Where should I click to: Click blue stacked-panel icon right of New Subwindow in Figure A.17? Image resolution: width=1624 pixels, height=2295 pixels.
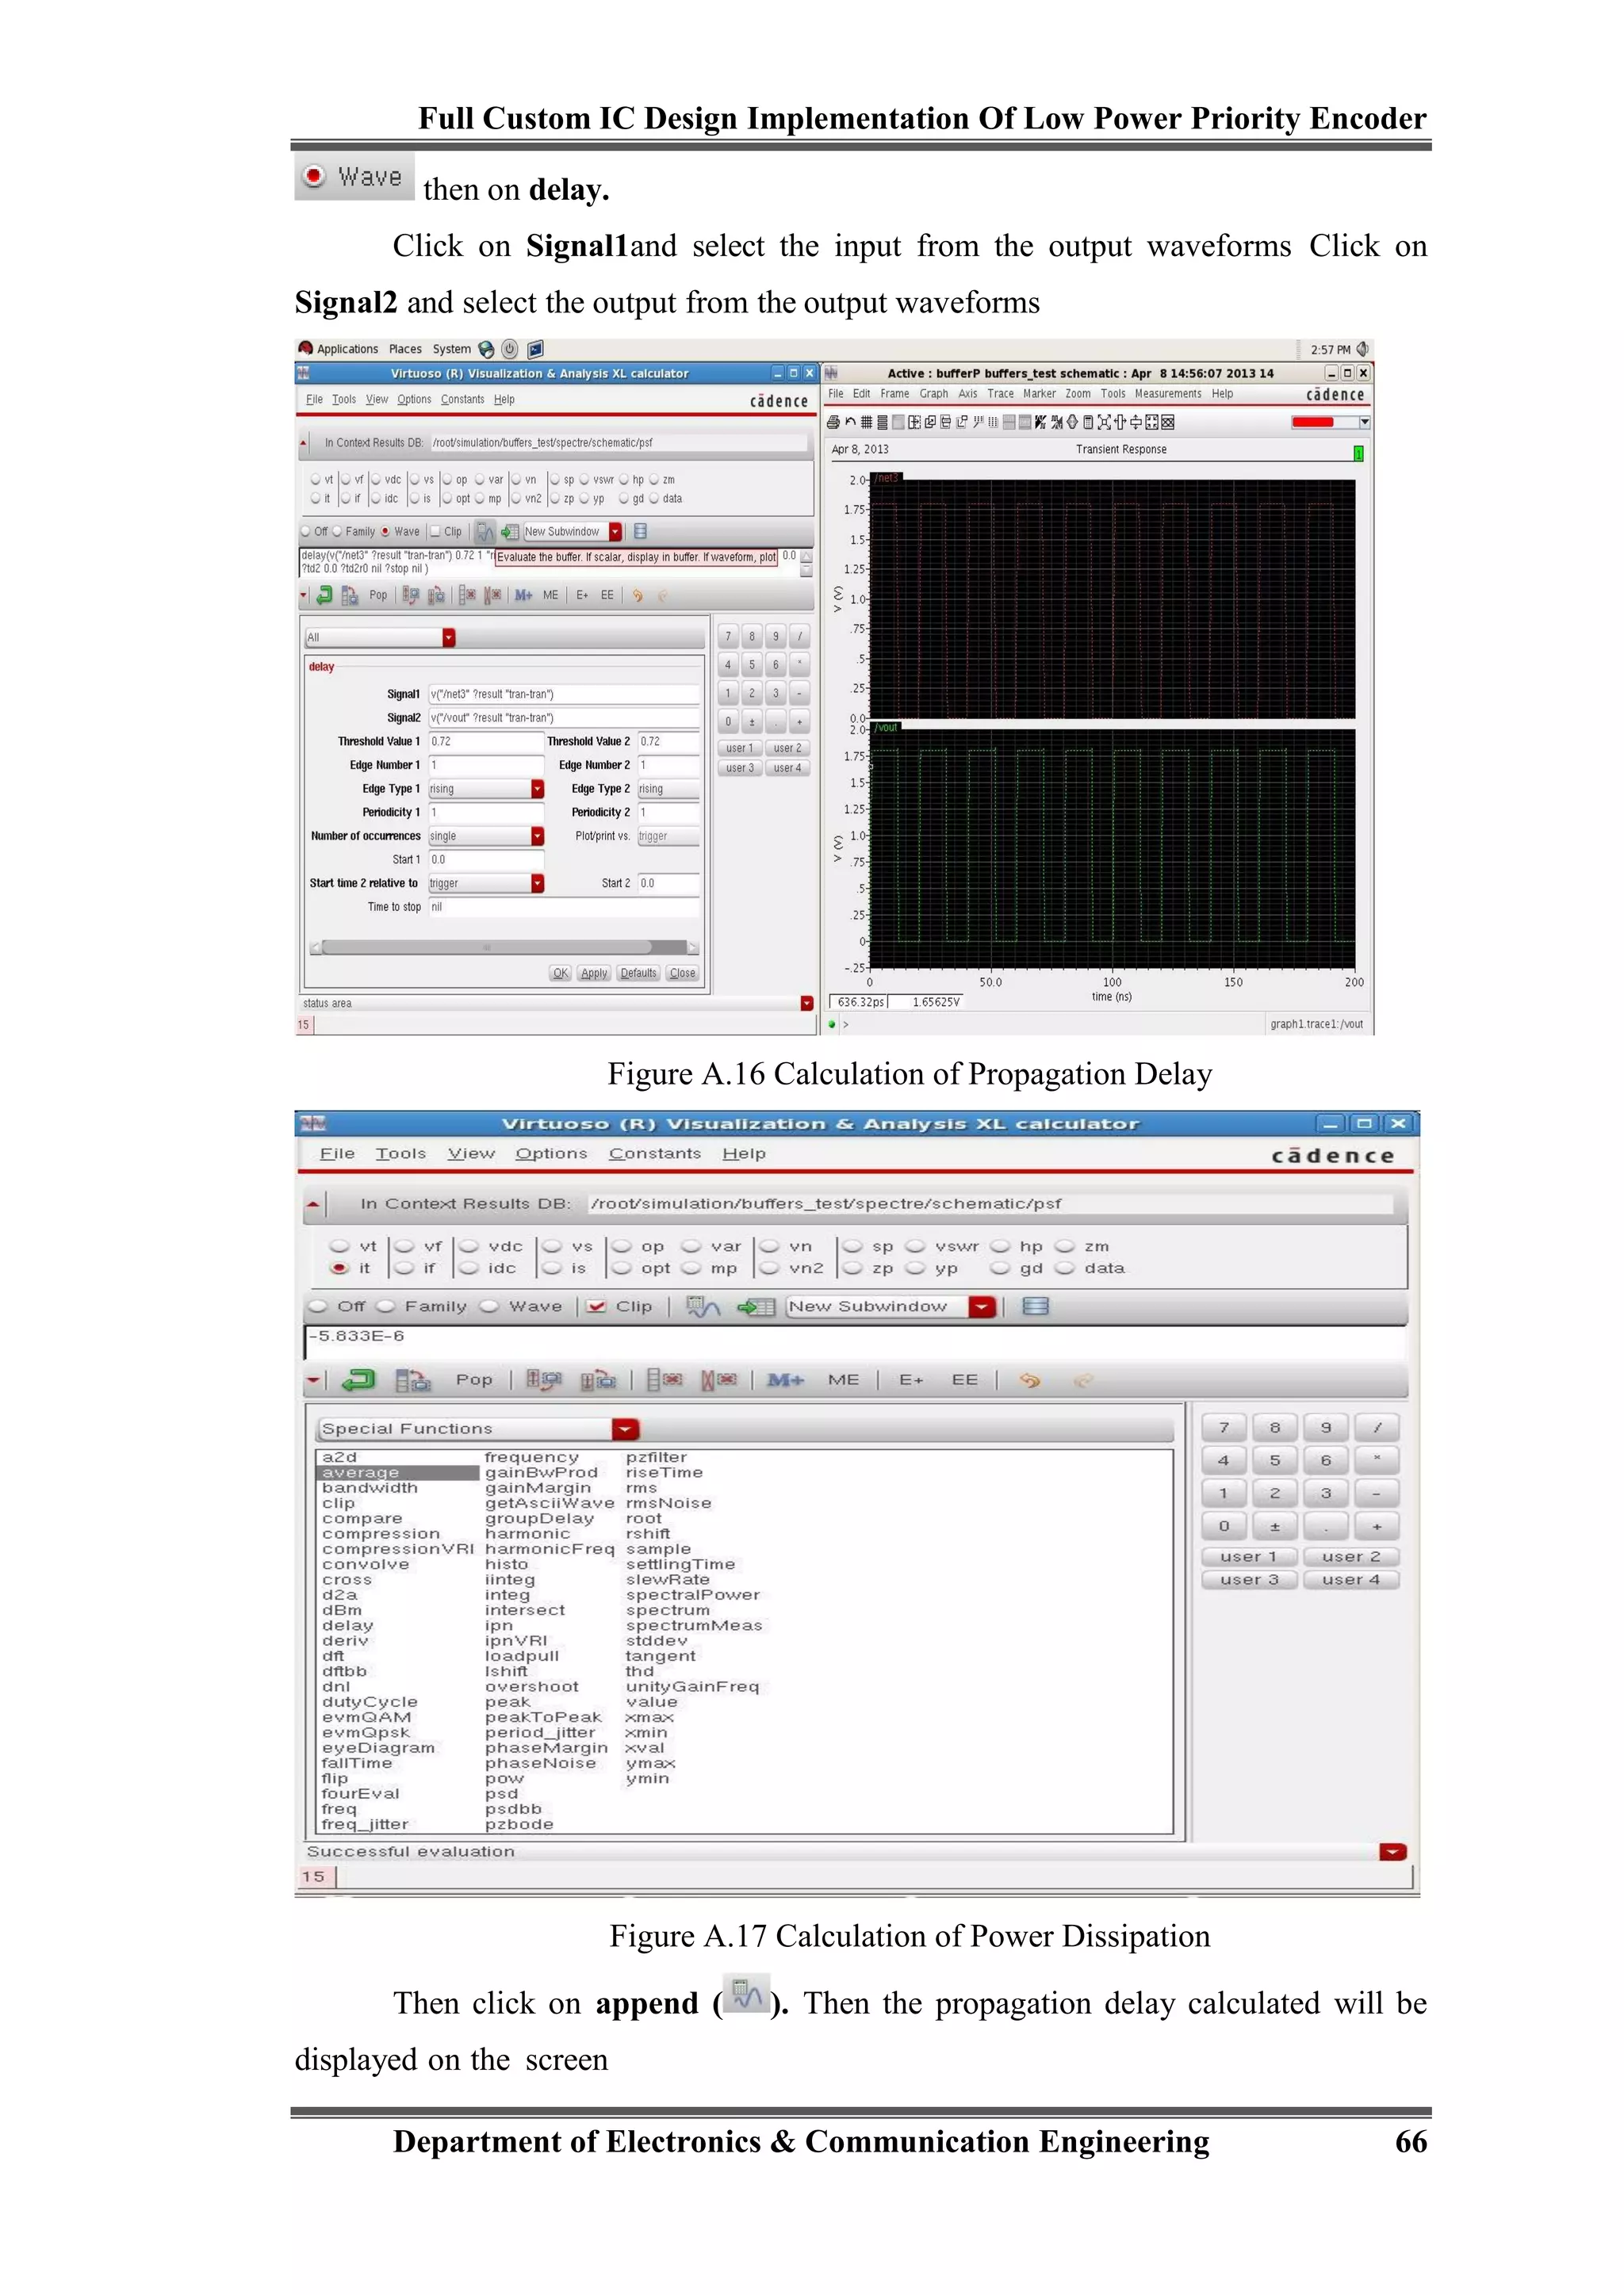1035,1306
